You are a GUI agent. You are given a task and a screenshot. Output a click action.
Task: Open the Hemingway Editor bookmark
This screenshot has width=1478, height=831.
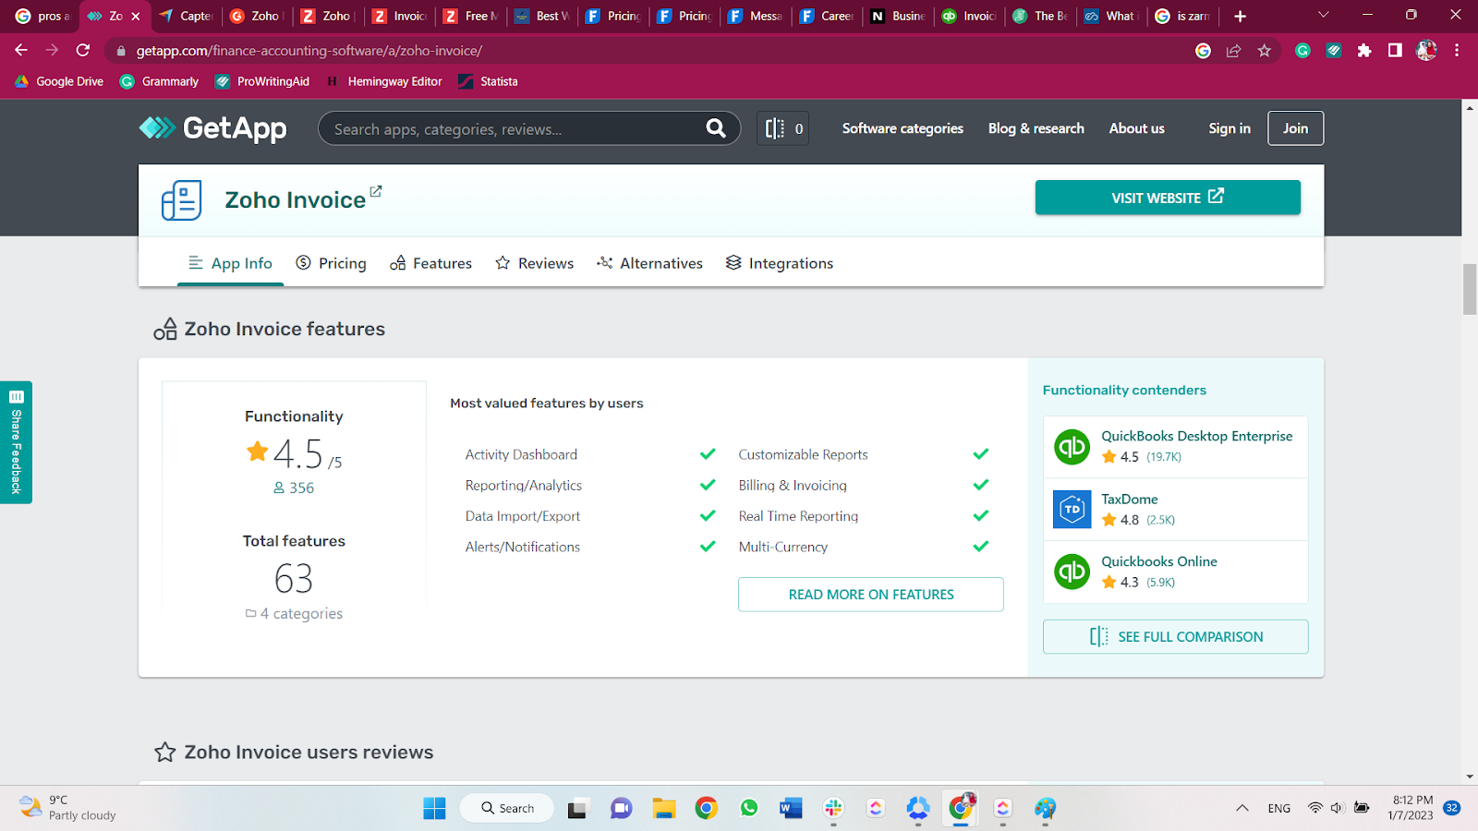pos(384,81)
